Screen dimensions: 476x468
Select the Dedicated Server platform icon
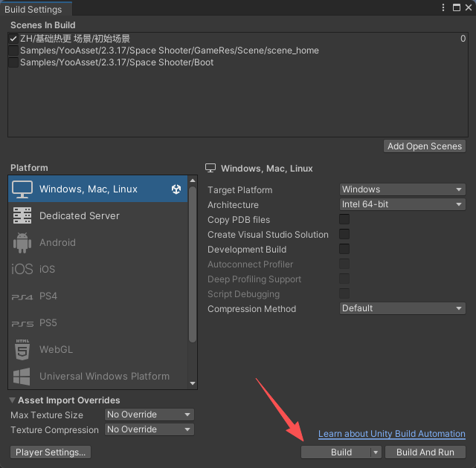(22, 216)
